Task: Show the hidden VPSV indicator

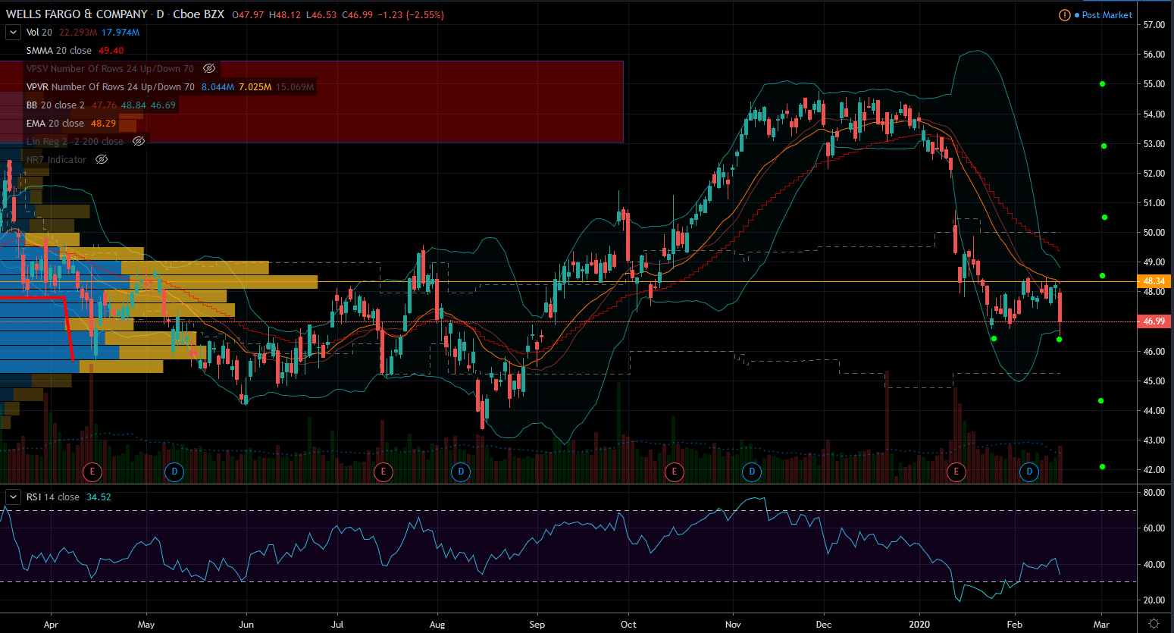Action: (209, 68)
